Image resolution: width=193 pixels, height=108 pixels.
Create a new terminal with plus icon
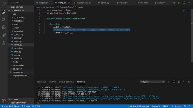tap(169, 82)
